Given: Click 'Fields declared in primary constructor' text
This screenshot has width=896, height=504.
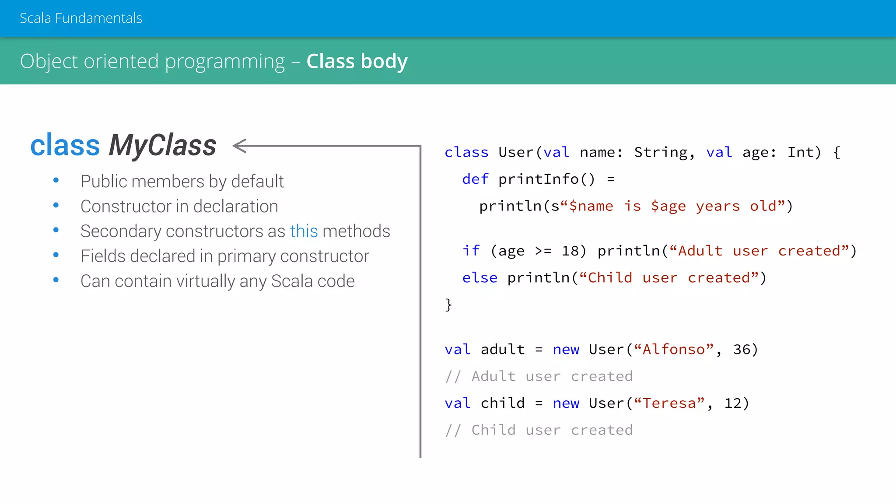Looking at the screenshot, I should (x=224, y=256).
